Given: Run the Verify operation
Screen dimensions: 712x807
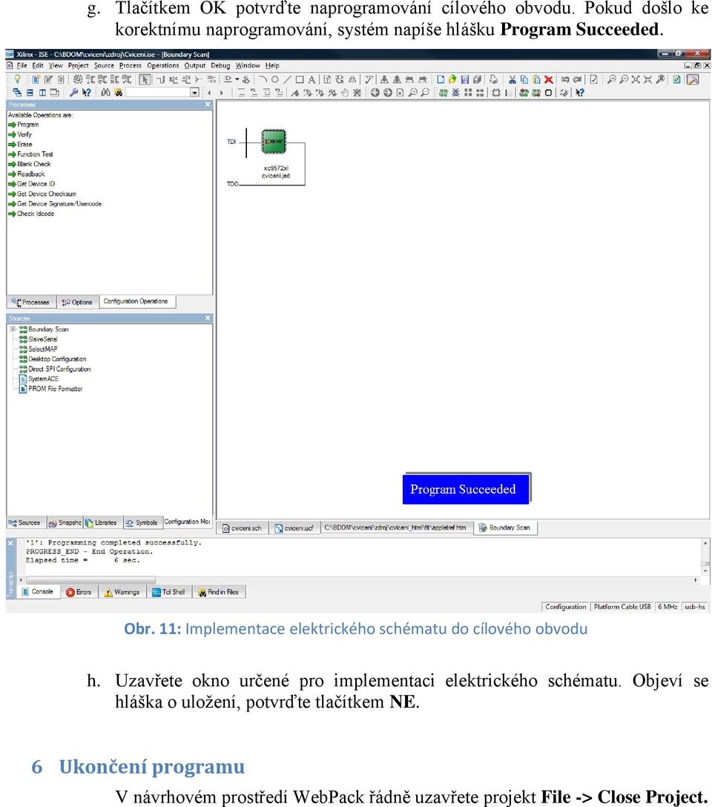Looking at the screenshot, I should 20,134.
